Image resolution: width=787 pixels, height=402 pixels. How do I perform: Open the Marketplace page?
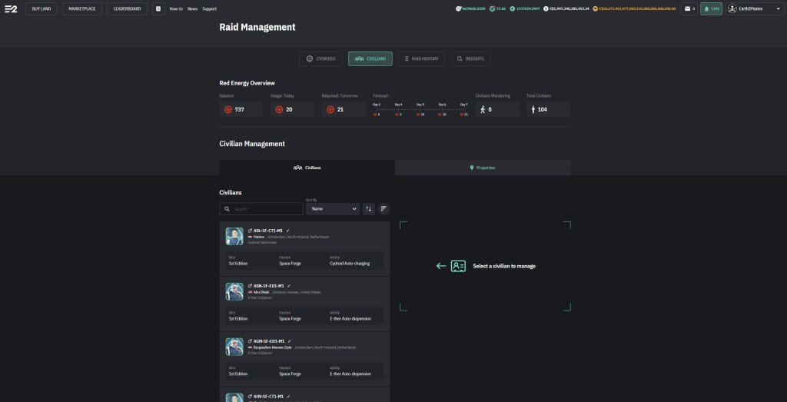tap(81, 8)
